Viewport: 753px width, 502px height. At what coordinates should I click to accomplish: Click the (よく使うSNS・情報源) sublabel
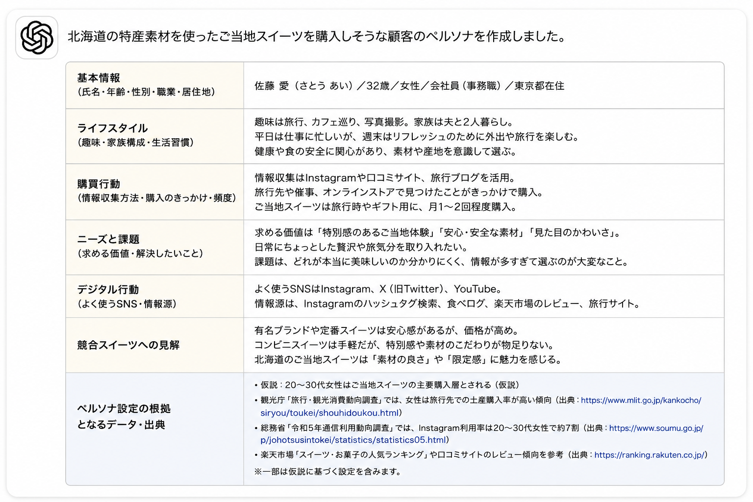pyautogui.click(x=126, y=304)
